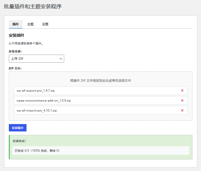
Task: Switch to the 插件 tab
Action: (16, 24)
